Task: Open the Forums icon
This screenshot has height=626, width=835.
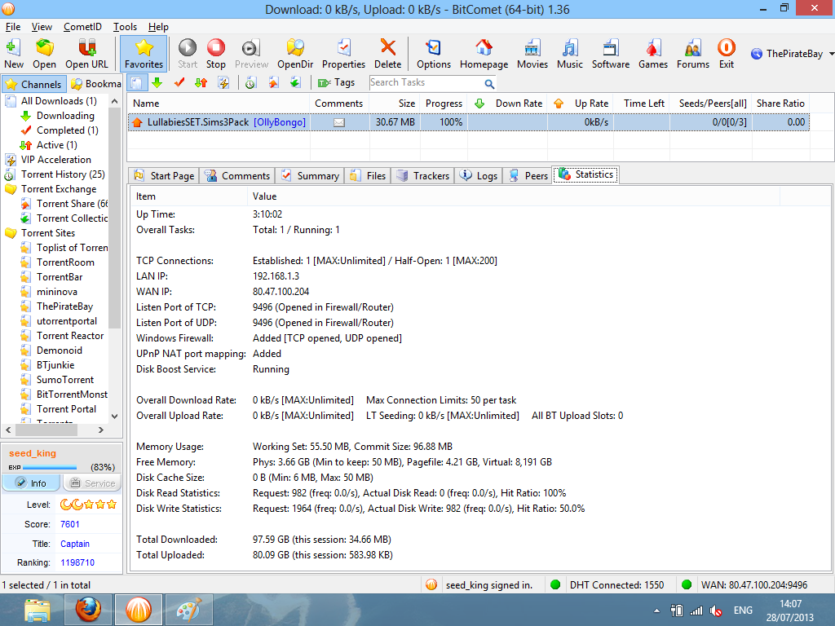Action: point(693,53)
